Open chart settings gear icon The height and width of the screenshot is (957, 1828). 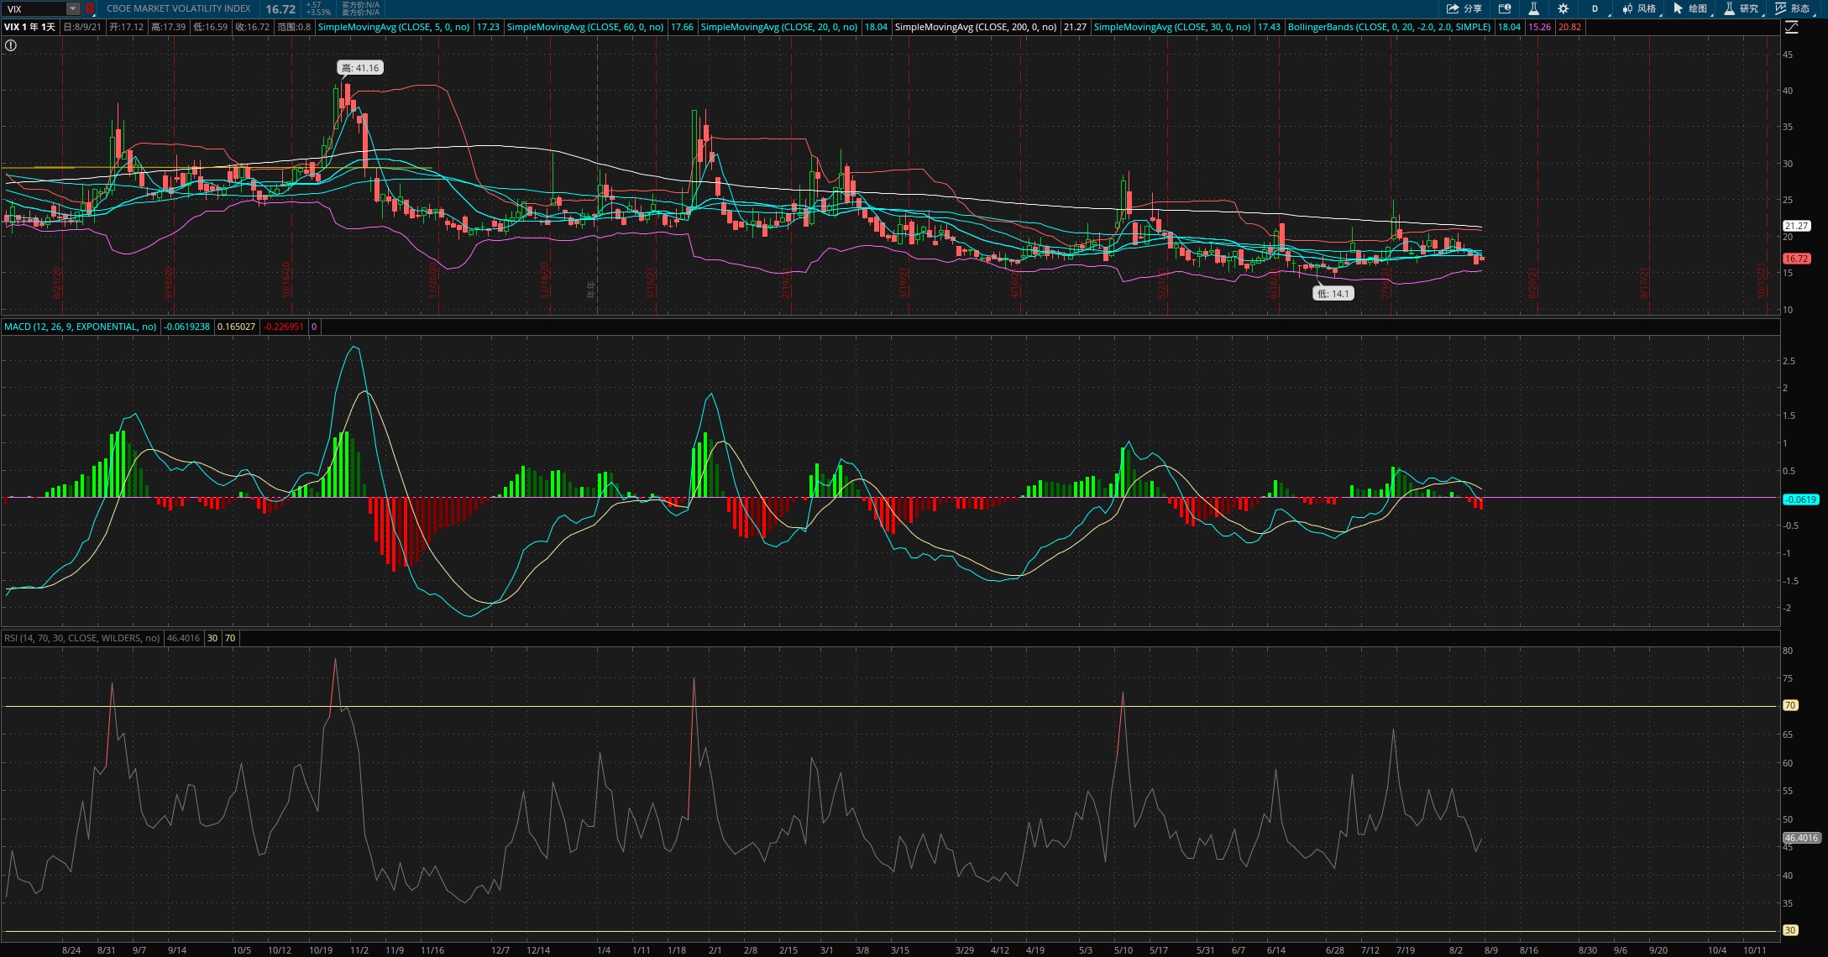point(1563,8)
